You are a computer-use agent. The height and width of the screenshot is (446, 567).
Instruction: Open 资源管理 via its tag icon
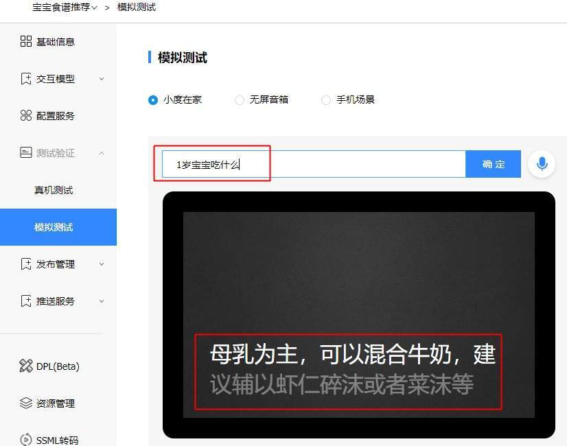click(x=26, y=403)
